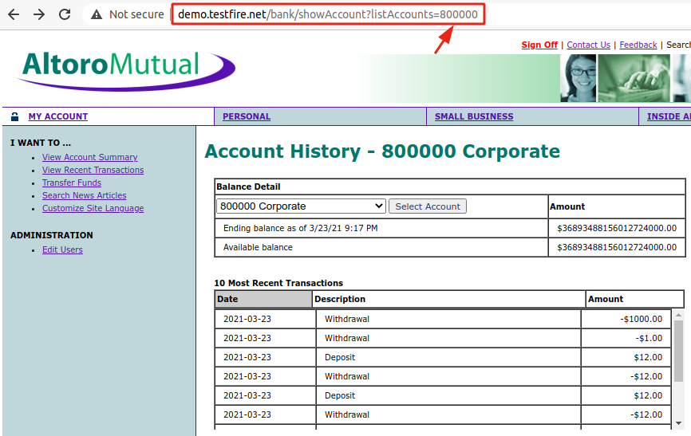Click the woman's photo in the header banner
This screenshot has height=436, width=691.
578,78
